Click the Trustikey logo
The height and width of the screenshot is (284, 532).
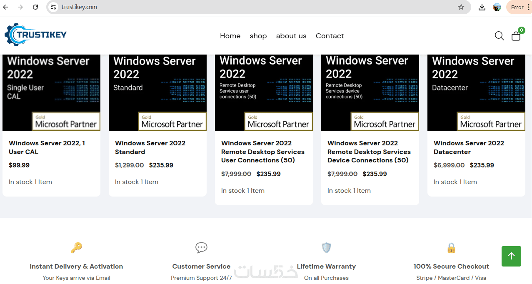(35, 35)
